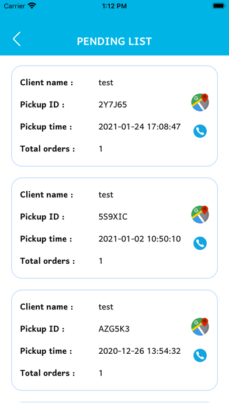The image size is (229, 407).
Task: Select pickup ID AZG5K3 value
Action: tap(114, 329)
